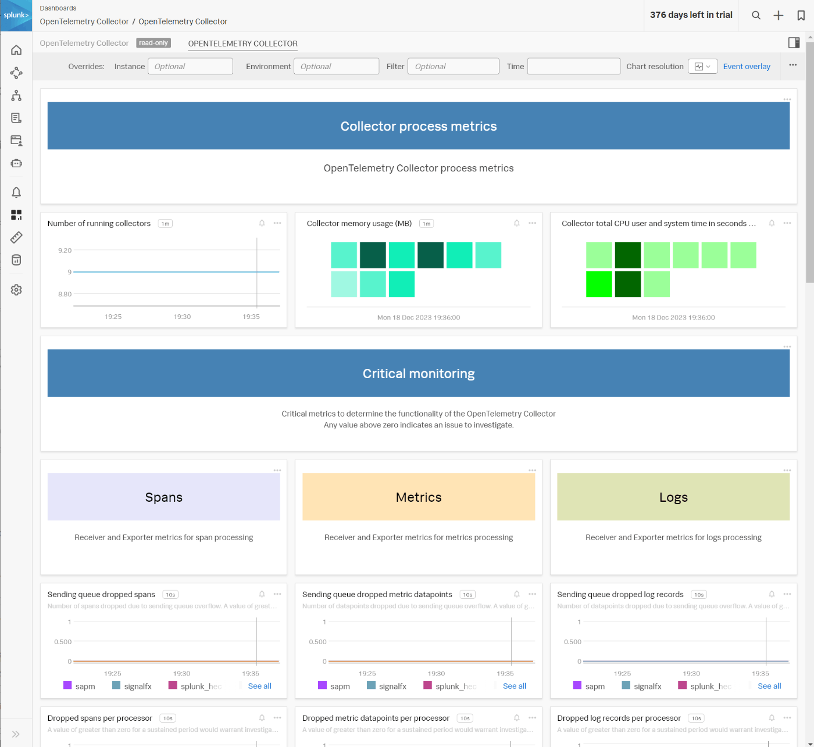Click alert bell on Collector total CPU chart
Image resolution: width=814 pixels, height=747 pixels.
(x=772, y=223)
